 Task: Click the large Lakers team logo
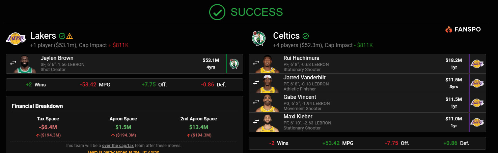(16, 38)
